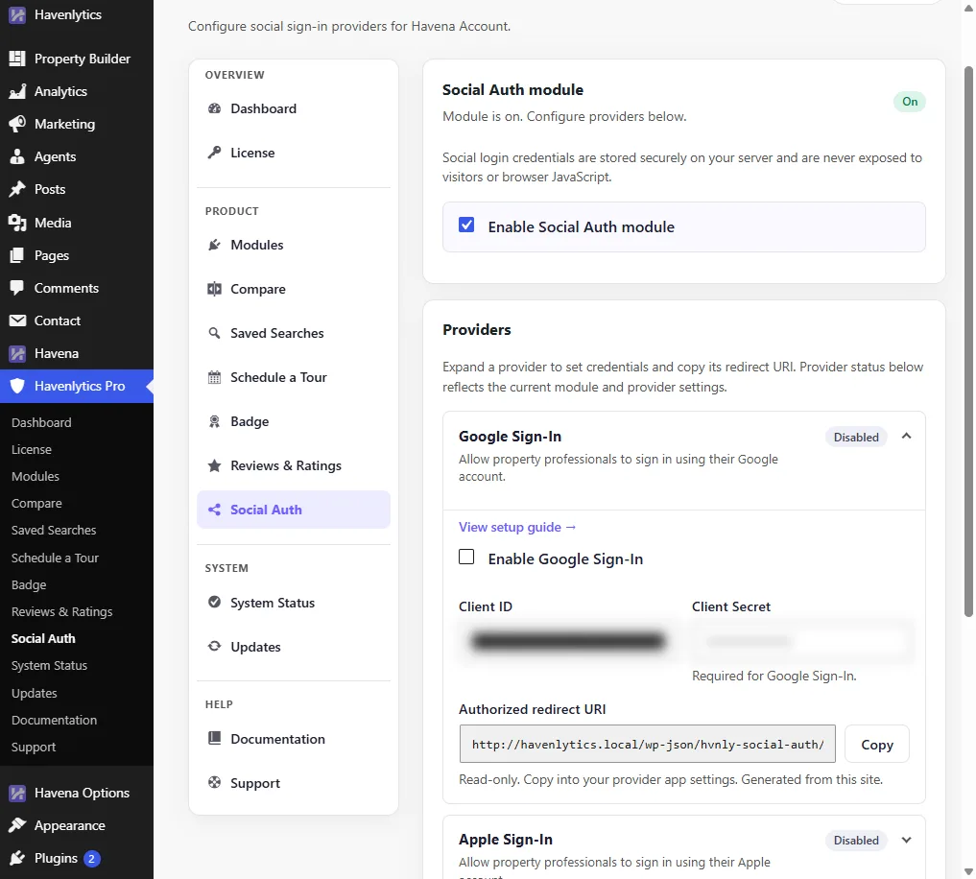Screen dimensions: 976x879
Task: Click the scrollbar down arrow
Action: click(x=968, y=871)
